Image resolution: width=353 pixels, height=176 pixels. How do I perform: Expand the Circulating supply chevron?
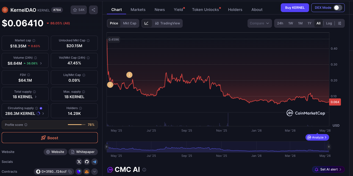point(43,113)
